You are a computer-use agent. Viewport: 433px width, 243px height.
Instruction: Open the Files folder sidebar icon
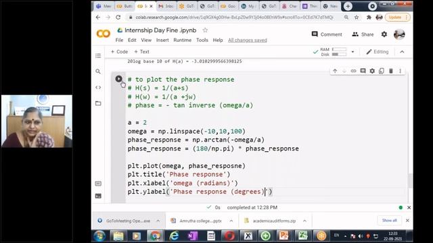[98, 103]
